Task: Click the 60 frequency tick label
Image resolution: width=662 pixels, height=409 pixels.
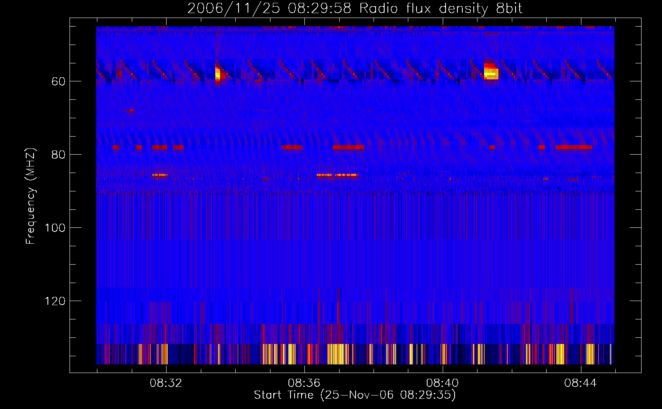Action: pos(59,81)
